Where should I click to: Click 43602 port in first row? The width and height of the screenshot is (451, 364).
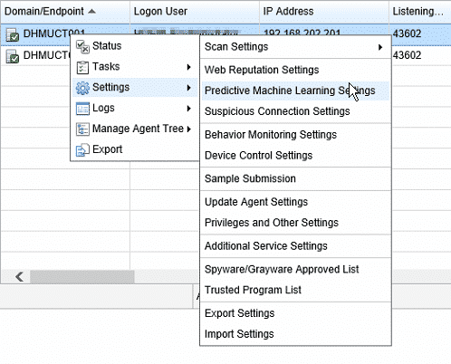[407, 34]
